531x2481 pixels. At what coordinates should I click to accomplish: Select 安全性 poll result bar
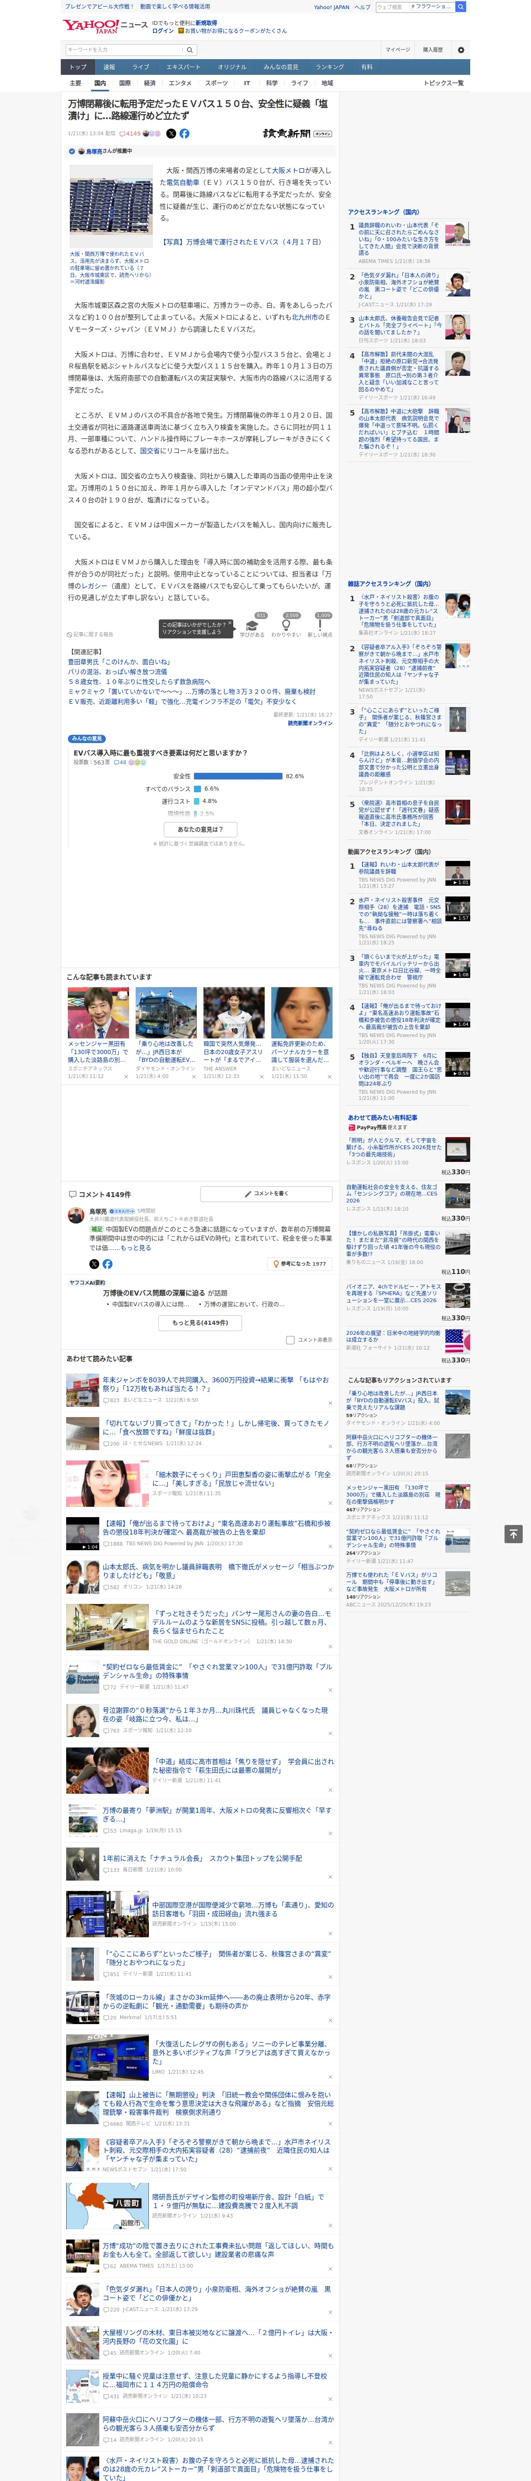[238, 775]
